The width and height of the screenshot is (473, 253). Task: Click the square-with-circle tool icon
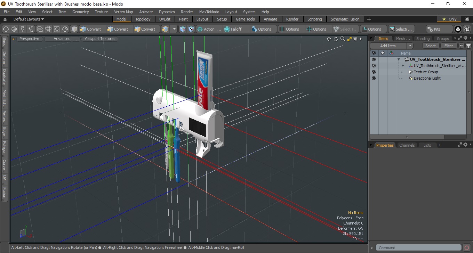click(x=56, y=29)
